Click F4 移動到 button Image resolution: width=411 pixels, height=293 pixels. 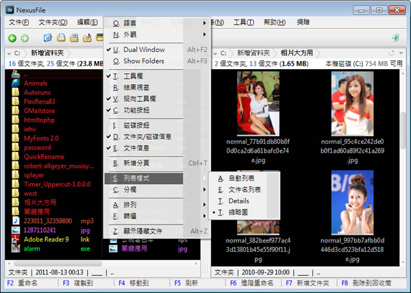(134, 283)
